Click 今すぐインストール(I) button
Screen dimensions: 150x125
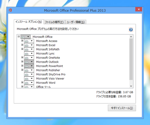click(122, 108)
